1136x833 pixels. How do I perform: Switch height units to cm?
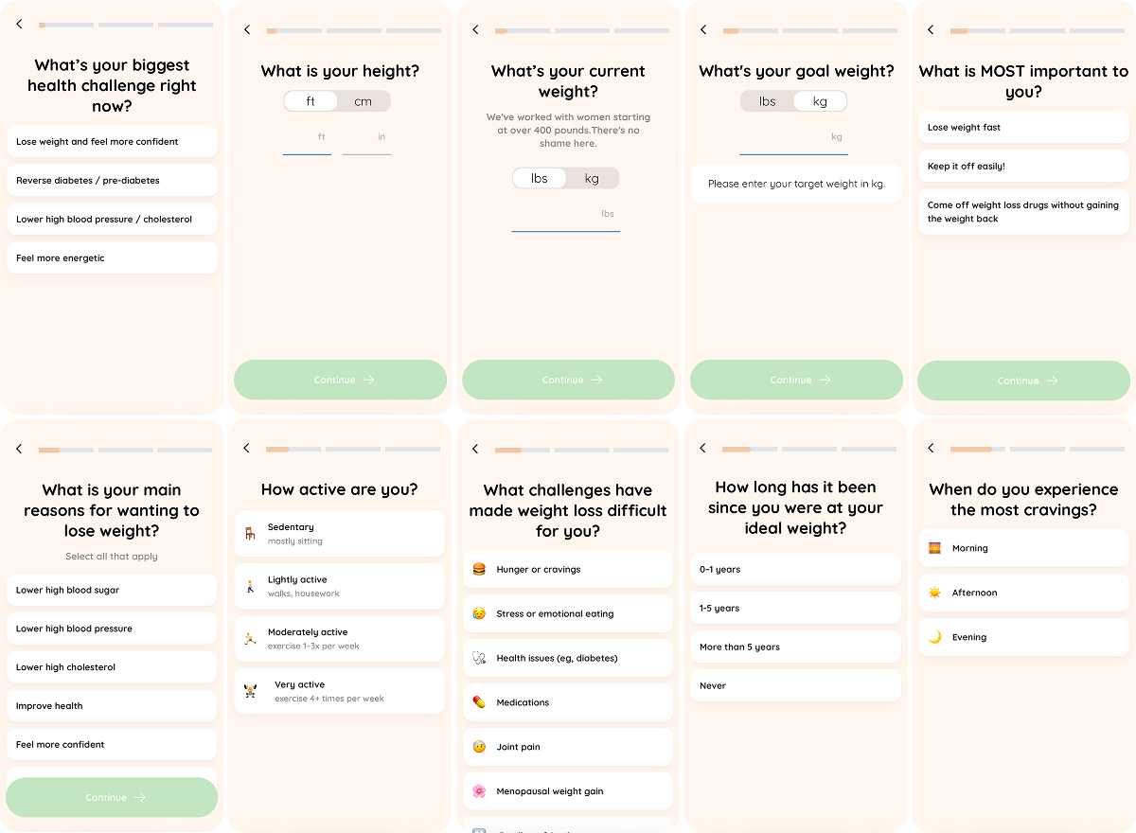click(x=364, y=100)
